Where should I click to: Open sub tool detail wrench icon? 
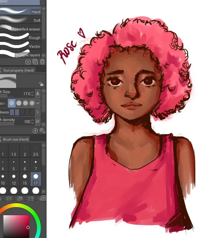pyautogui.click(x=42, y=130)
